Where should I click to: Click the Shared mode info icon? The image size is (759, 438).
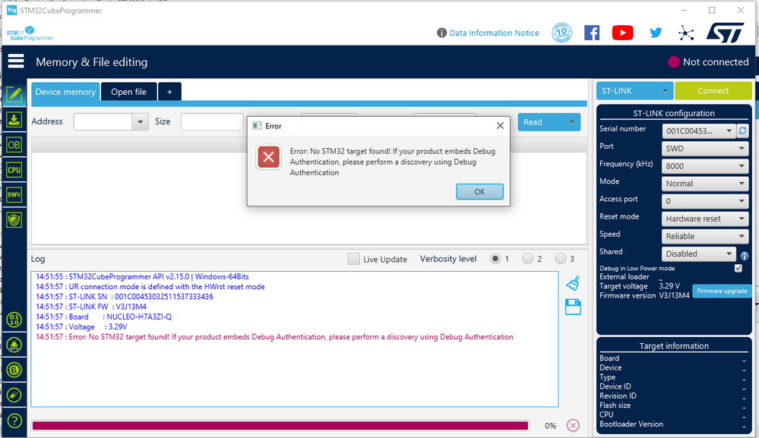coord(744,256)
